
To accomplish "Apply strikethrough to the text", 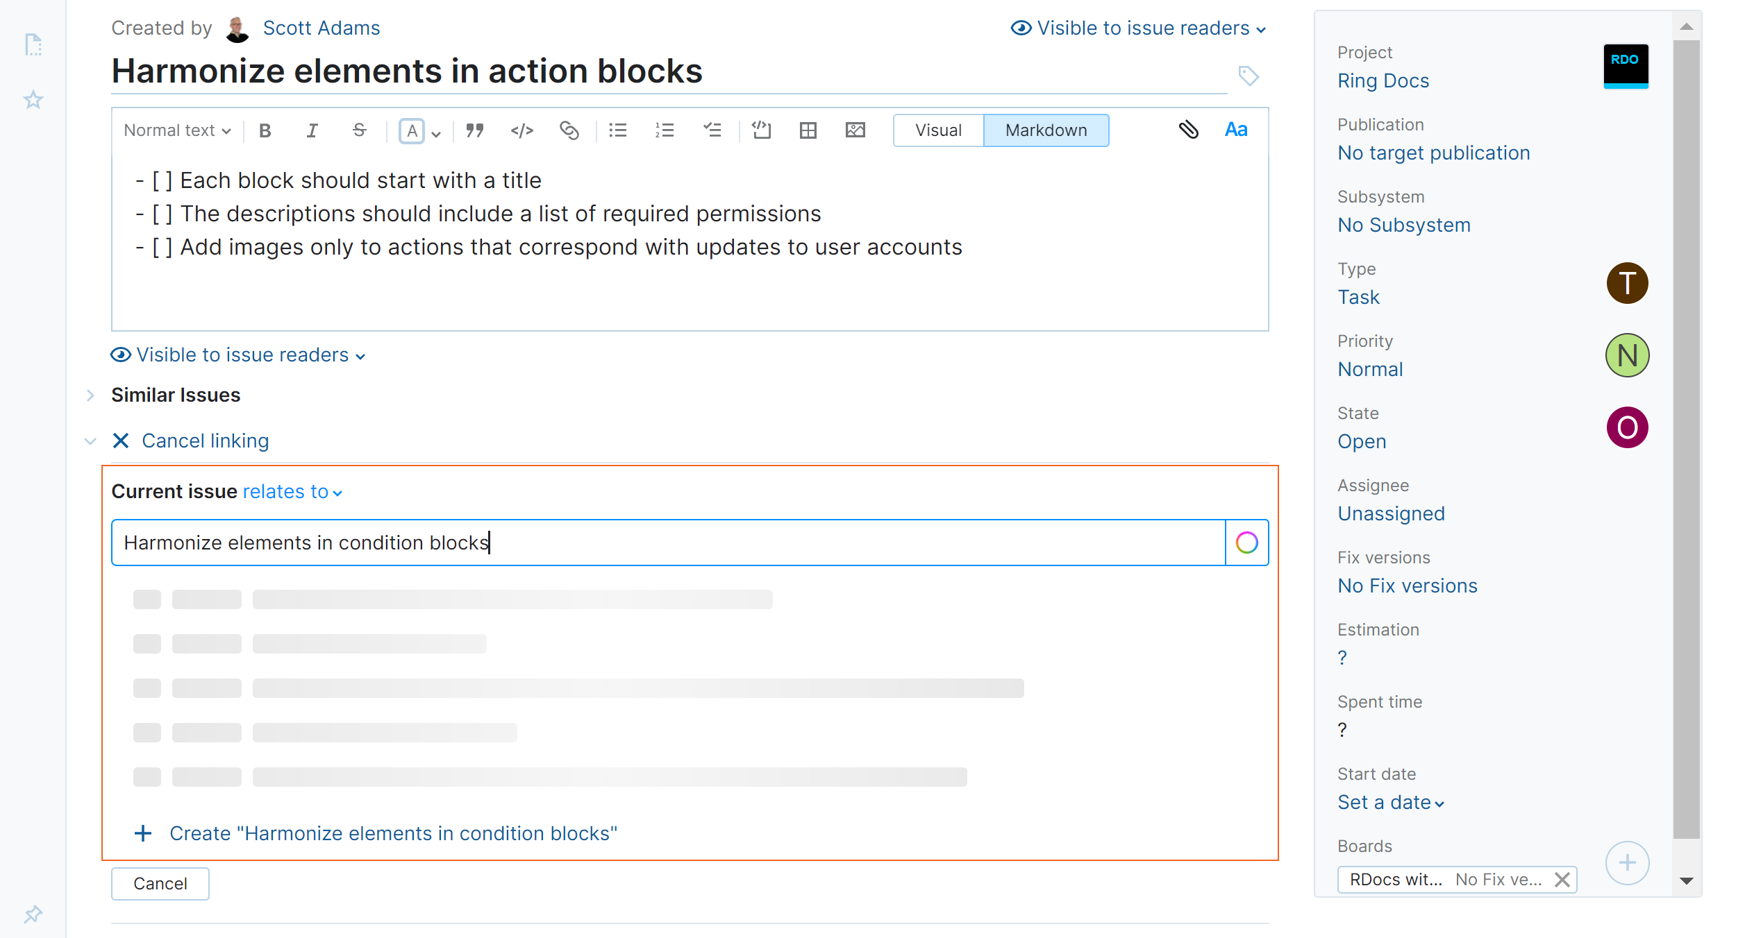I will pyautogui.click(x=359, y=130).
